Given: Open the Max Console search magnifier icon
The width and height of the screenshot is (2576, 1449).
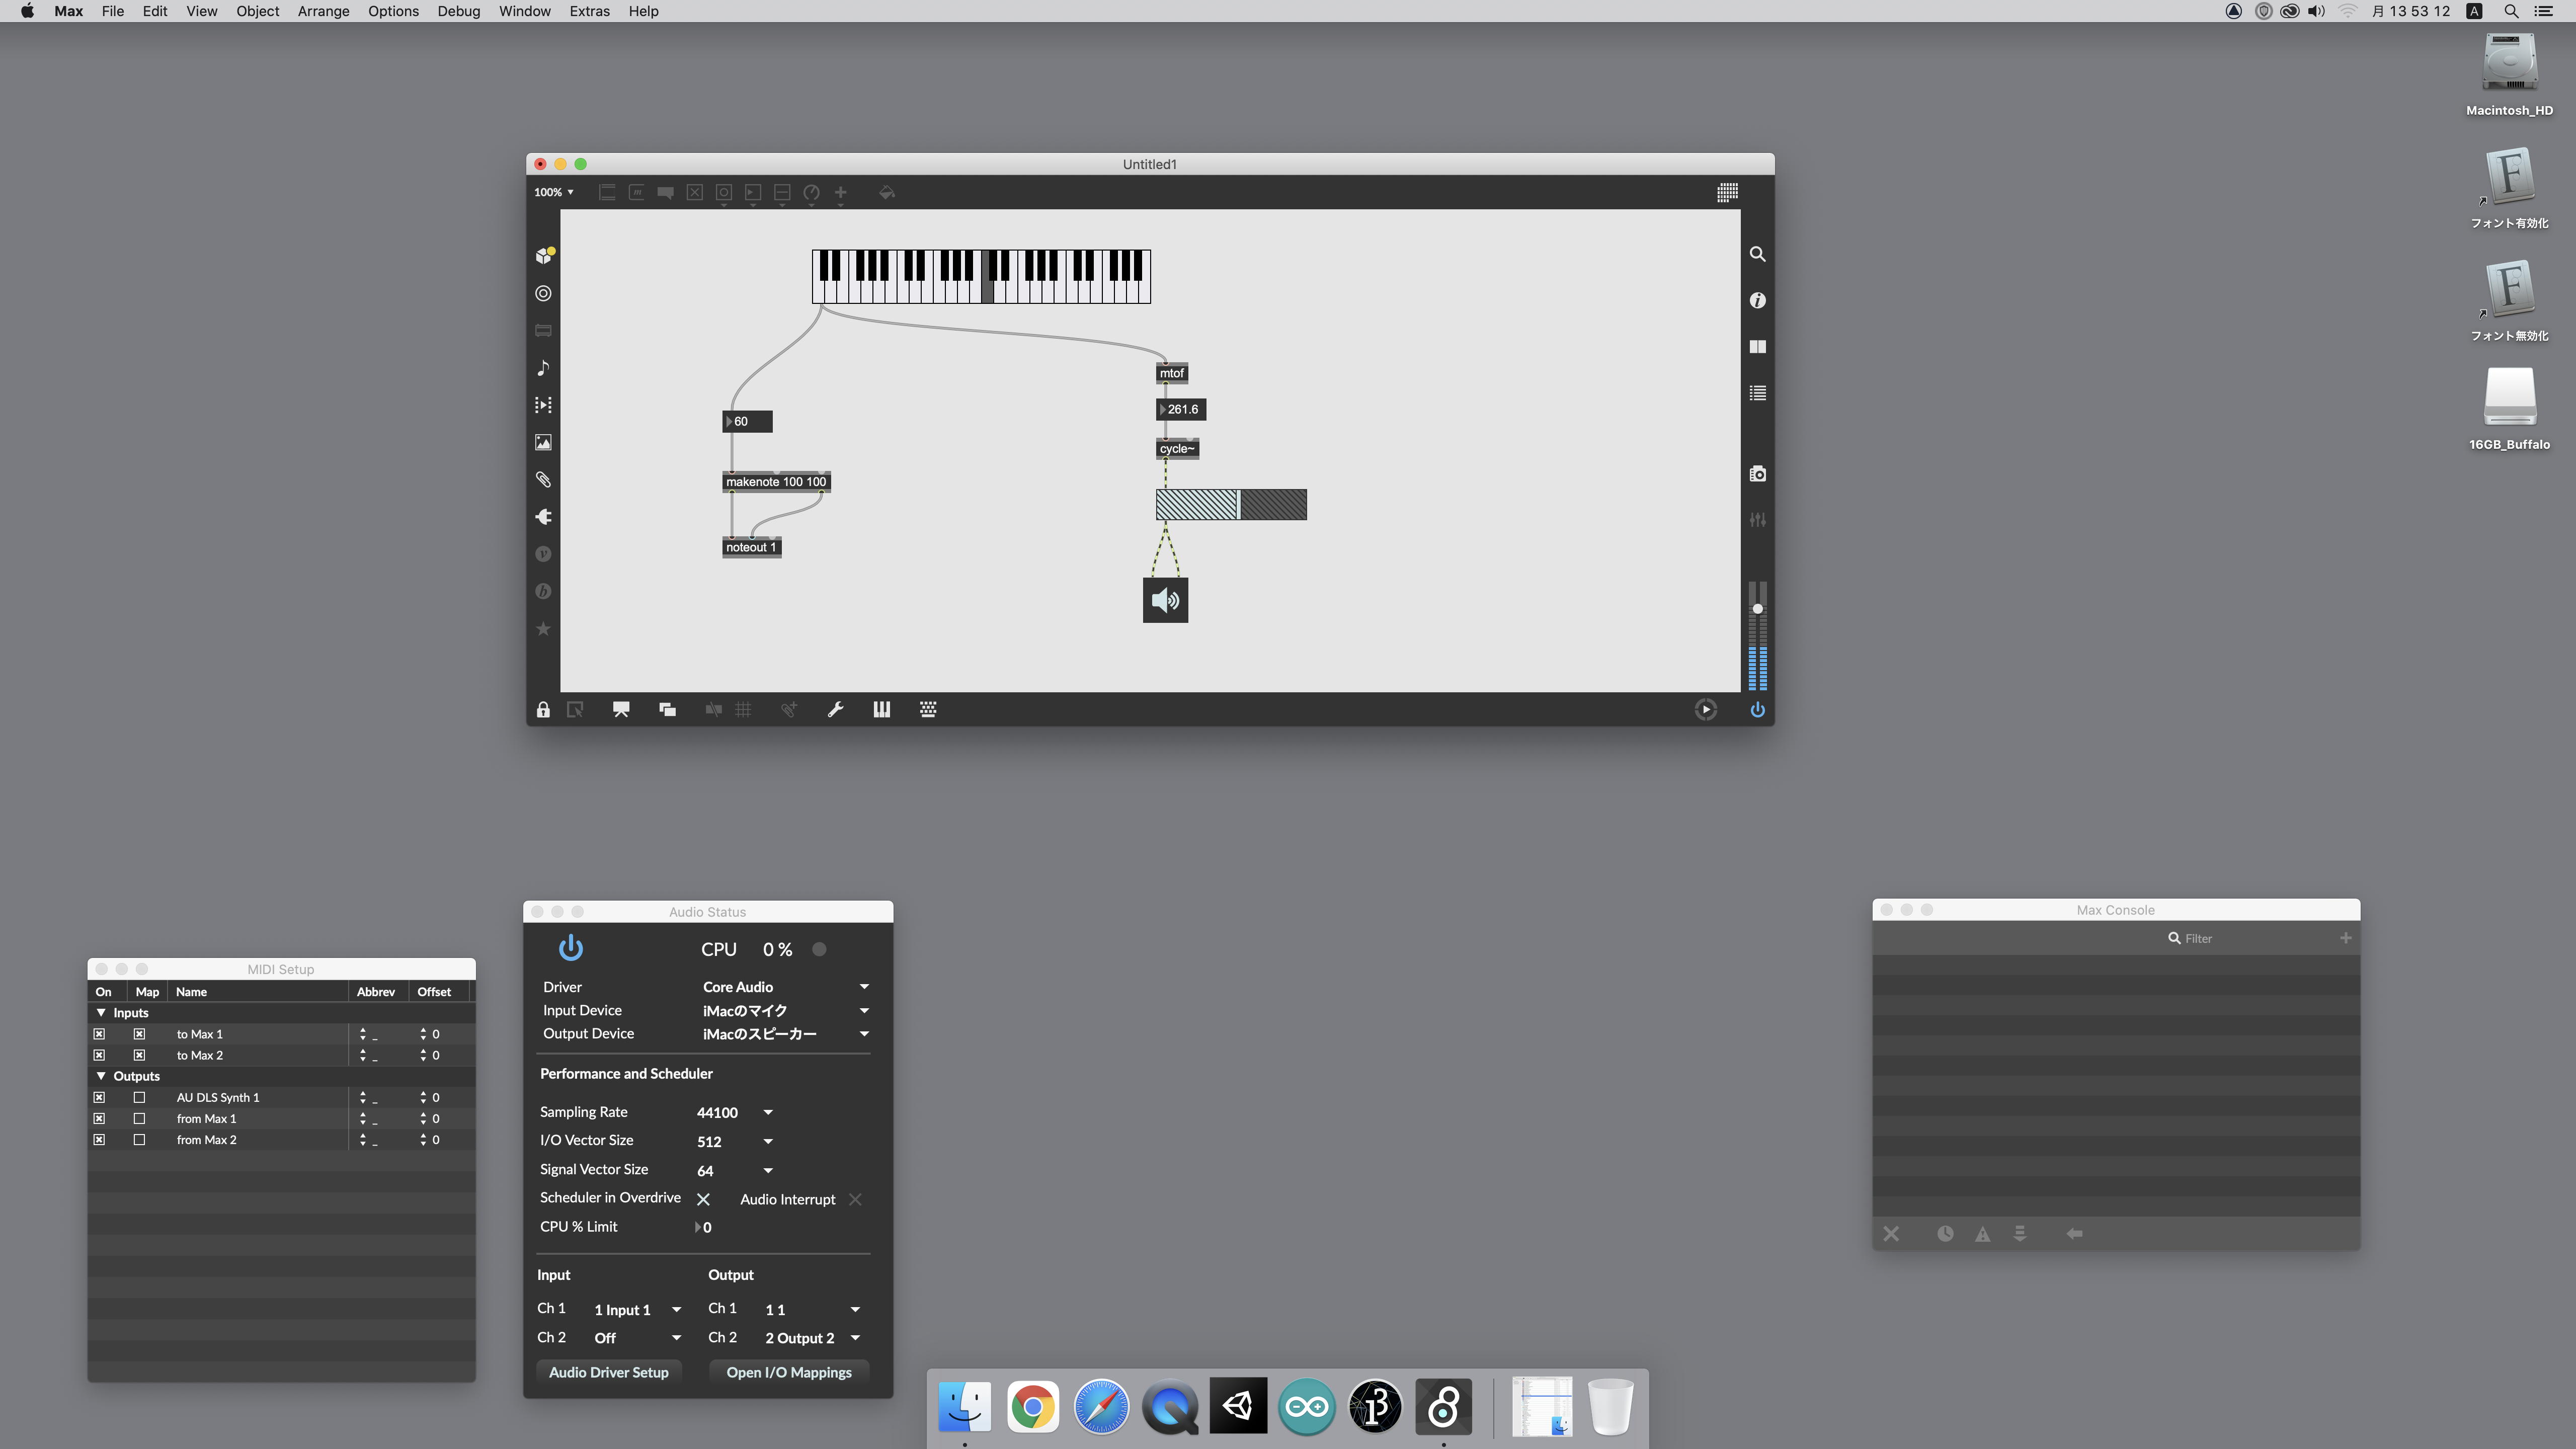Looking at the screenshot, I should pyautogui.click(x=2174, y=938).
